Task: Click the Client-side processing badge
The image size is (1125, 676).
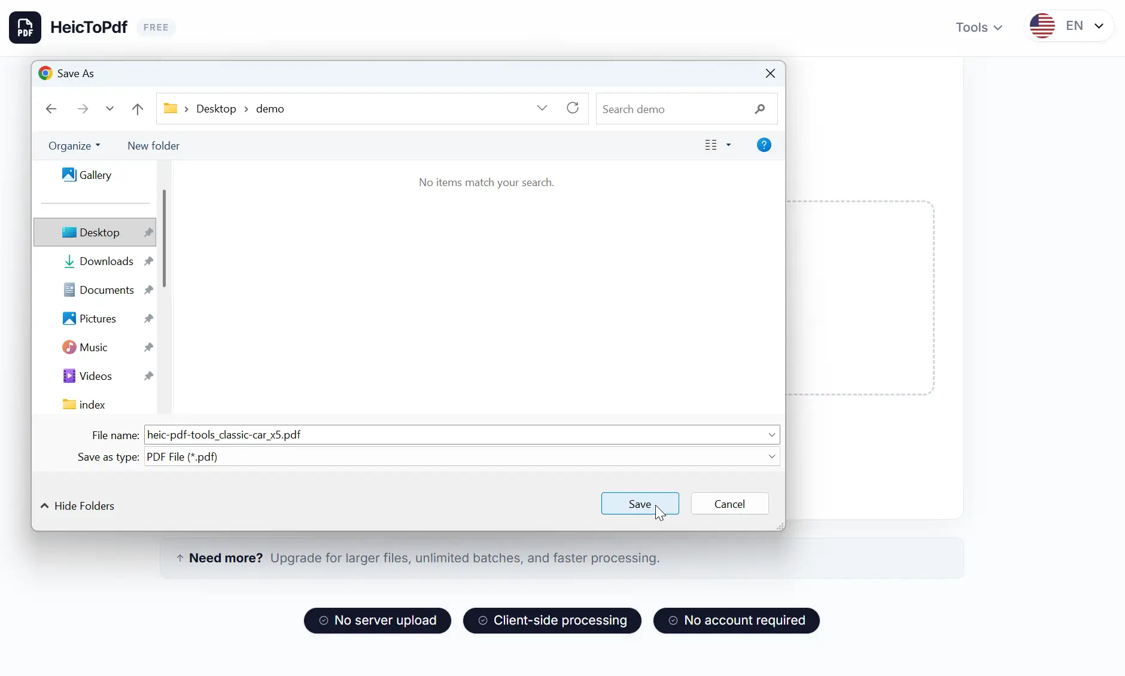Action: coord(552,620)
